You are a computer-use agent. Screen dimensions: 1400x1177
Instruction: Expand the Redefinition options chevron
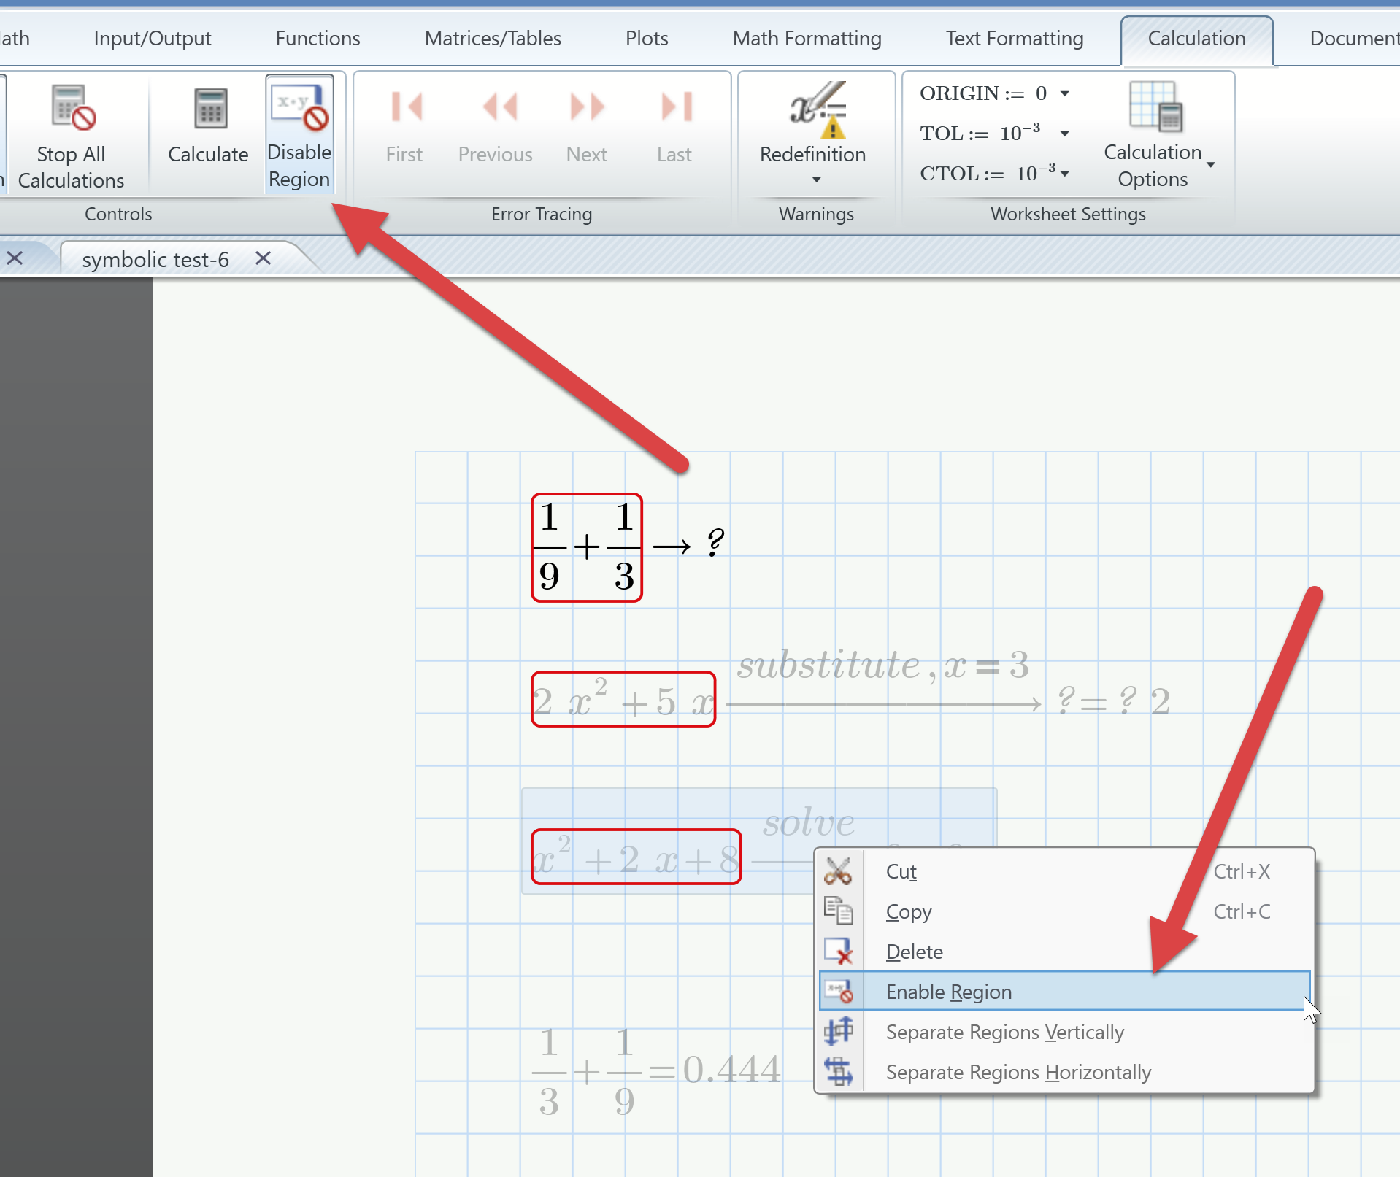pos(815,180)
